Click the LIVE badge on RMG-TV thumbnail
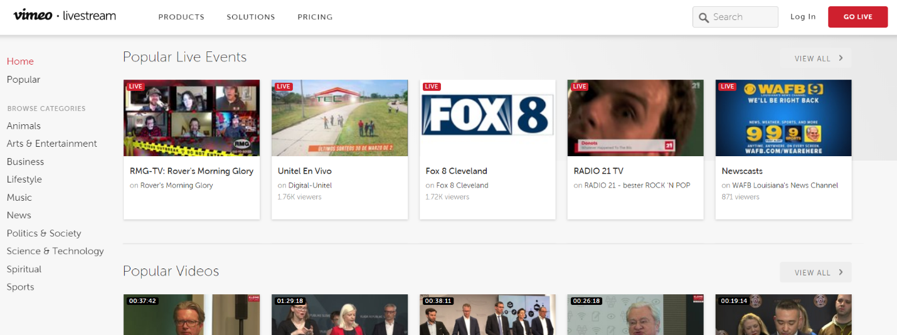Screen dimensions: 897x335 pos(135,87)
